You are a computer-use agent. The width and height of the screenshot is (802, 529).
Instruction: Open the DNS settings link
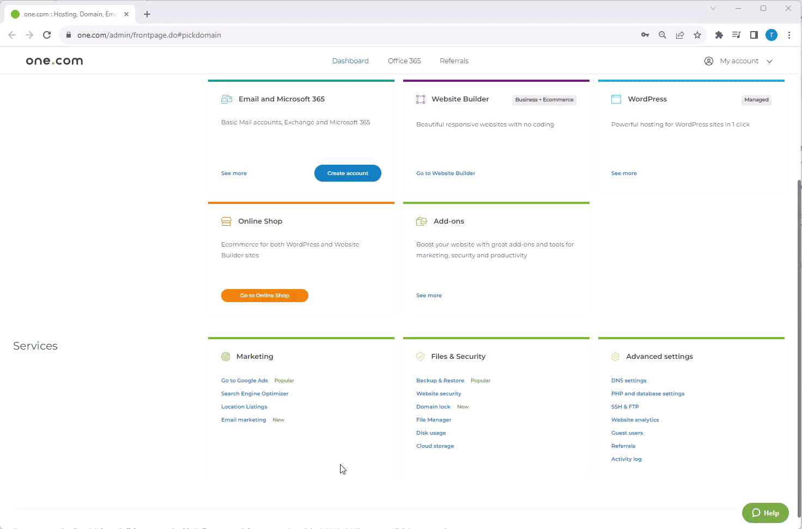coord(628,381)
